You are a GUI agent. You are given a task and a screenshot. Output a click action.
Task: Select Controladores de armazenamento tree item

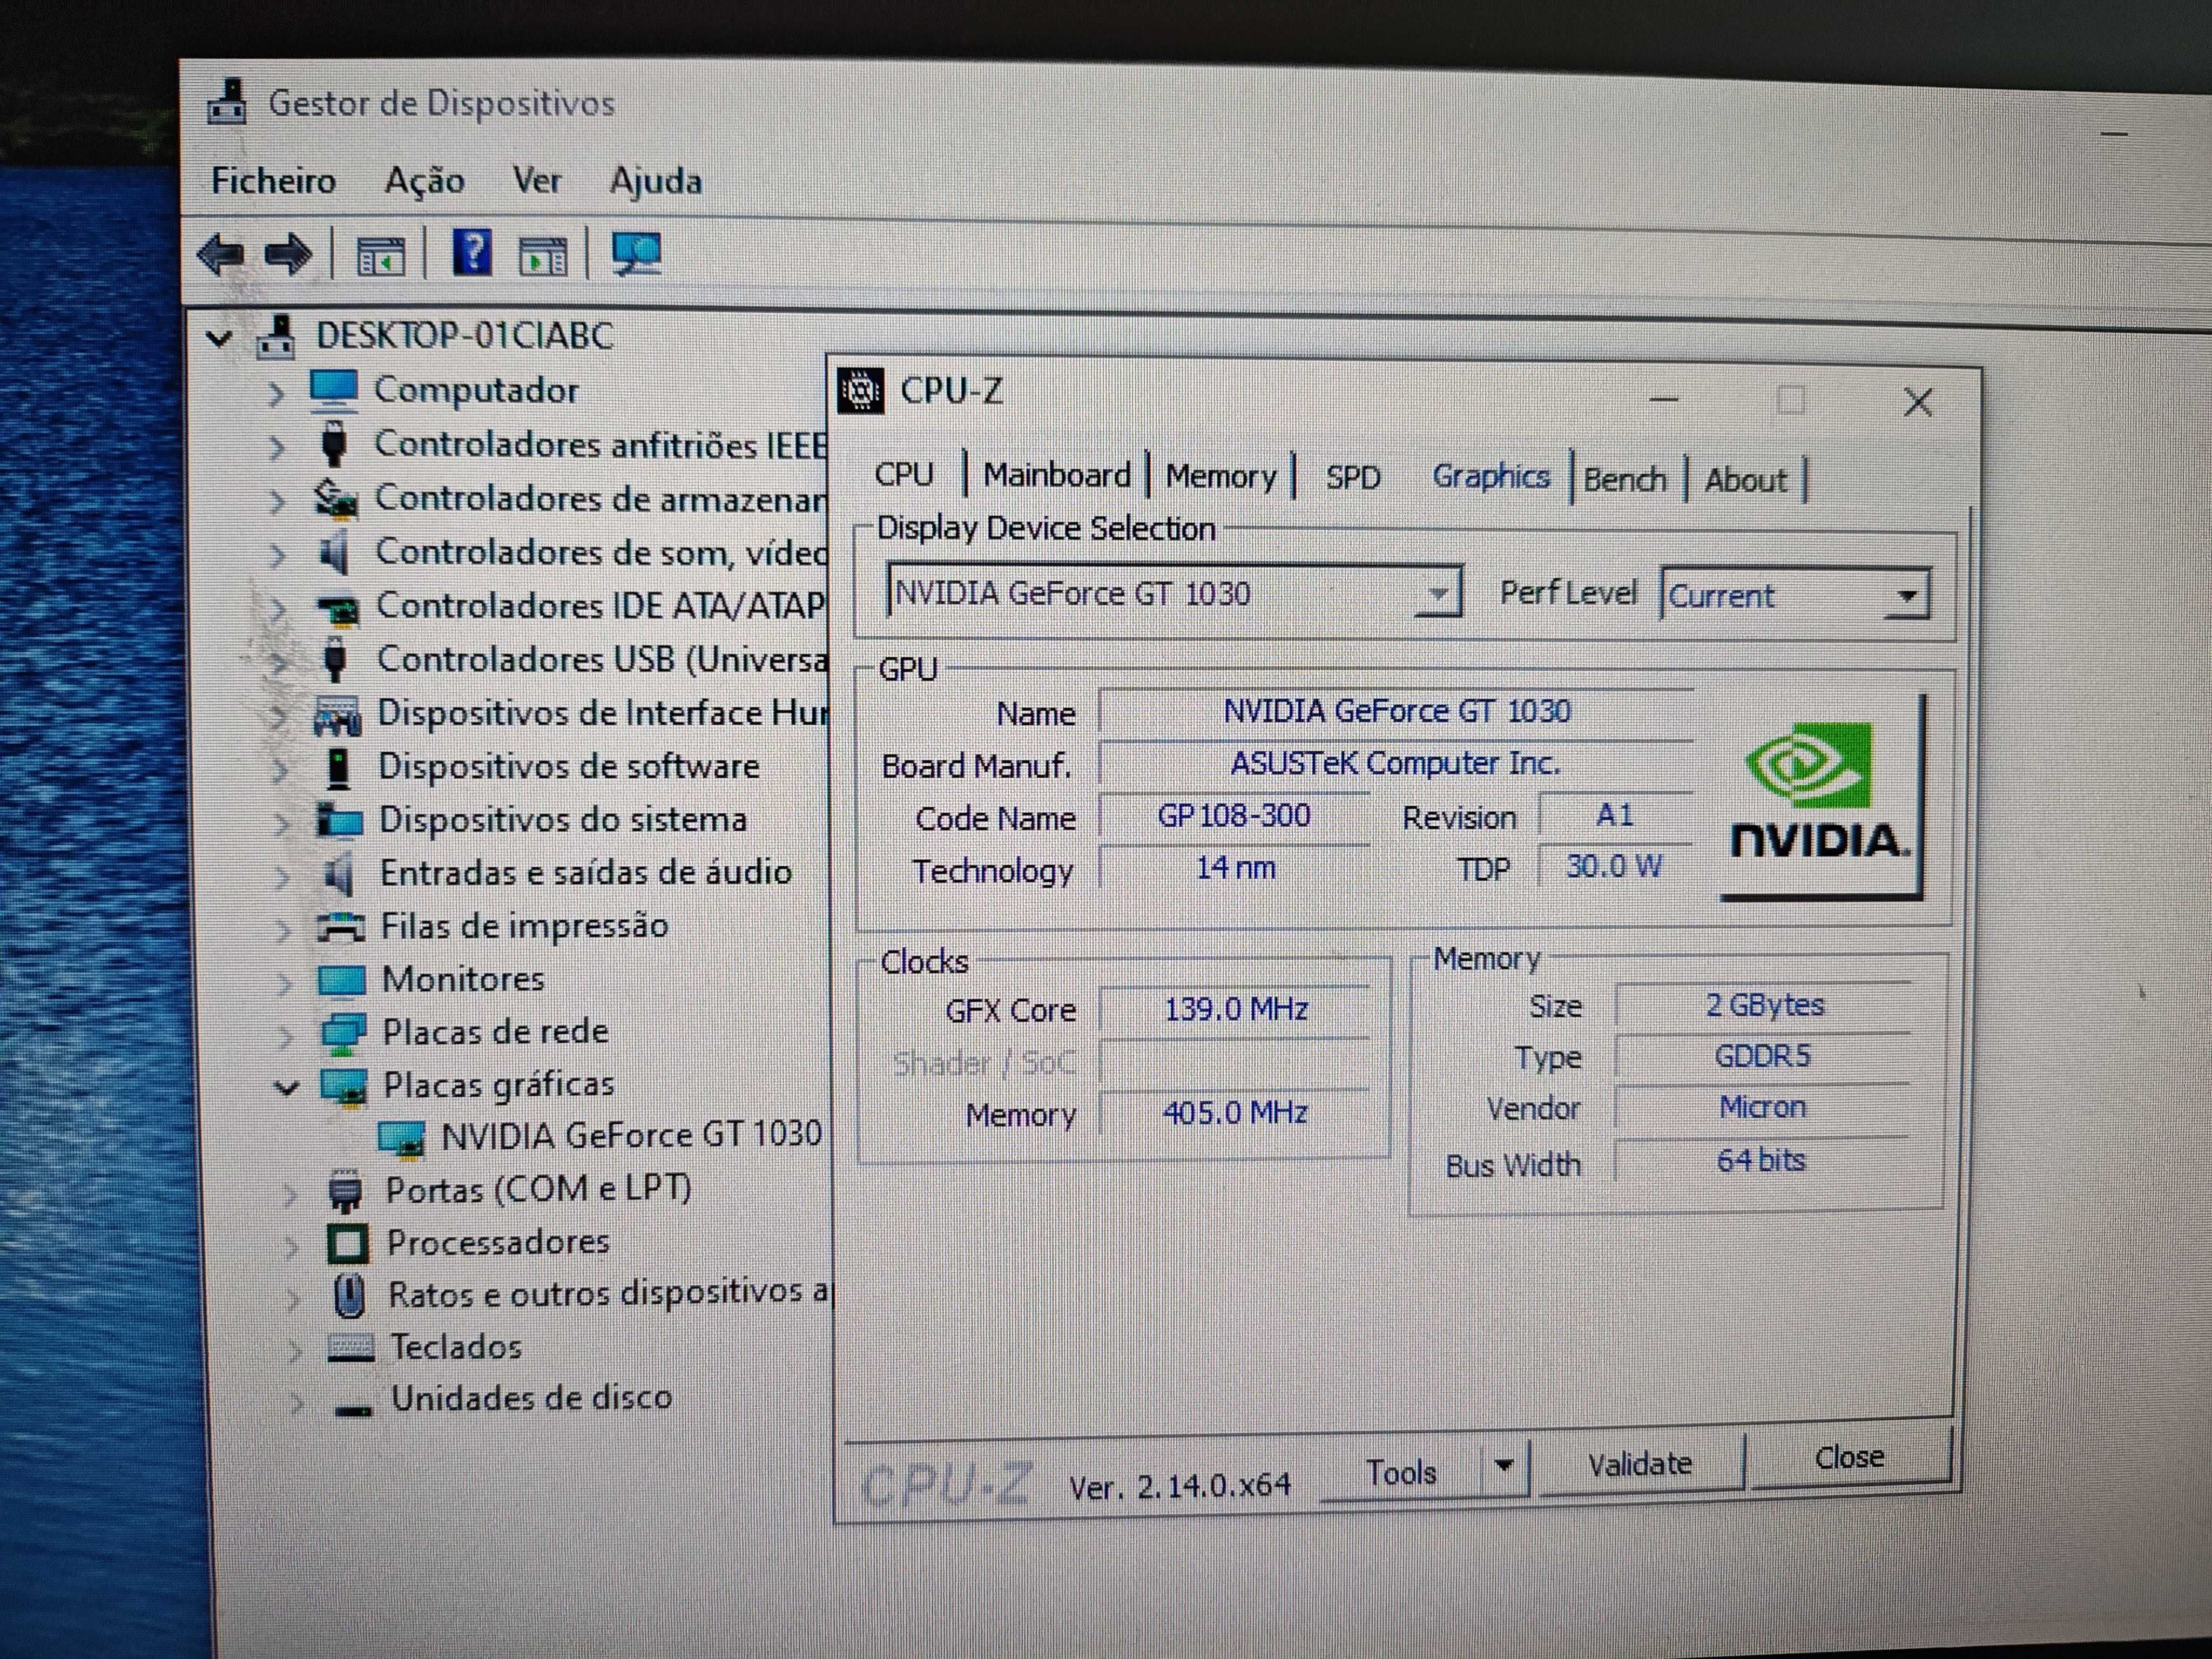click(600, 498)
